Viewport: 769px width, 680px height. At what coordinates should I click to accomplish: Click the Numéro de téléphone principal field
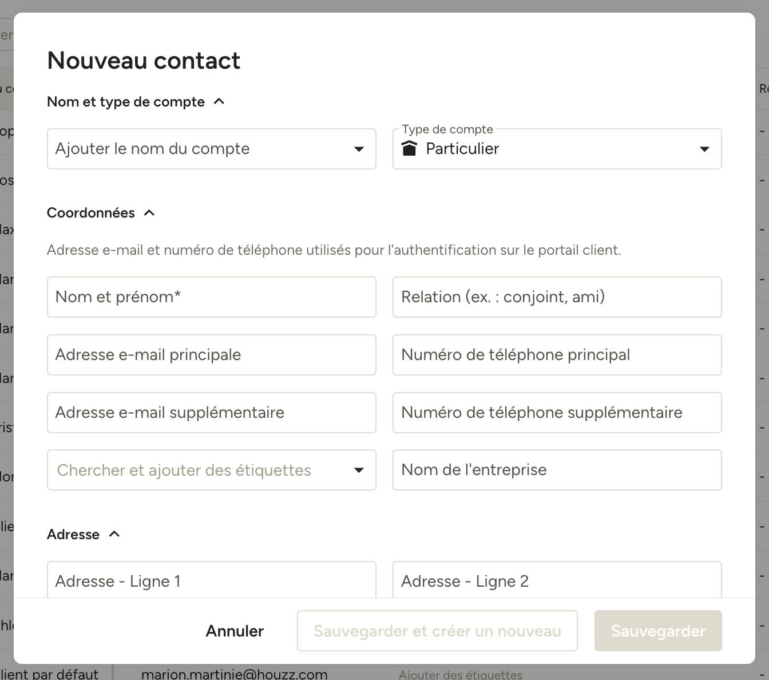(557, 355)
